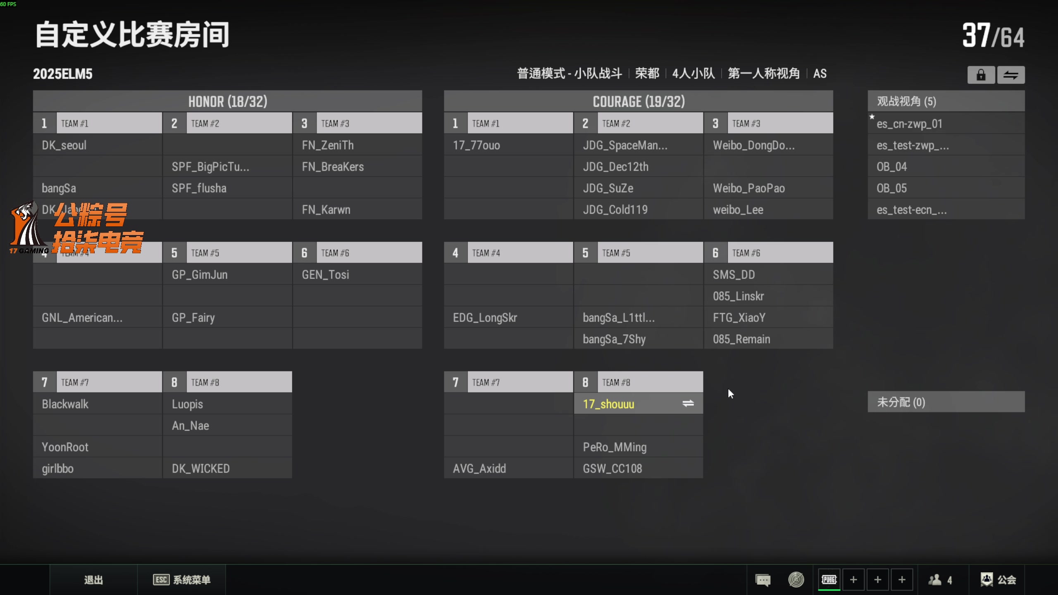The height and width of the screenshot is (595, 1058).
Task: Click spectator OB_04
Action: pos(946,167)
